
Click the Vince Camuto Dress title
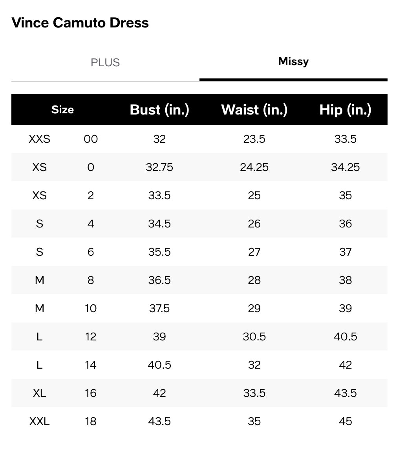[x=80, y=23]
